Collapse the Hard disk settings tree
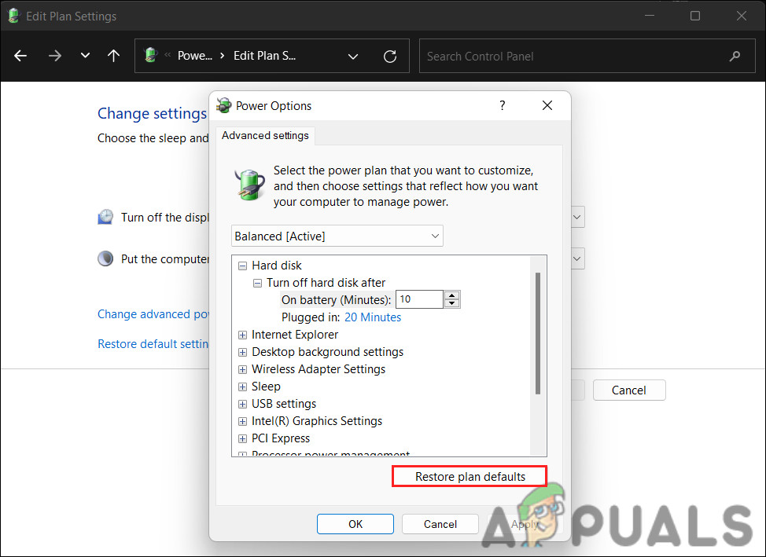 [x=242, y=266]
